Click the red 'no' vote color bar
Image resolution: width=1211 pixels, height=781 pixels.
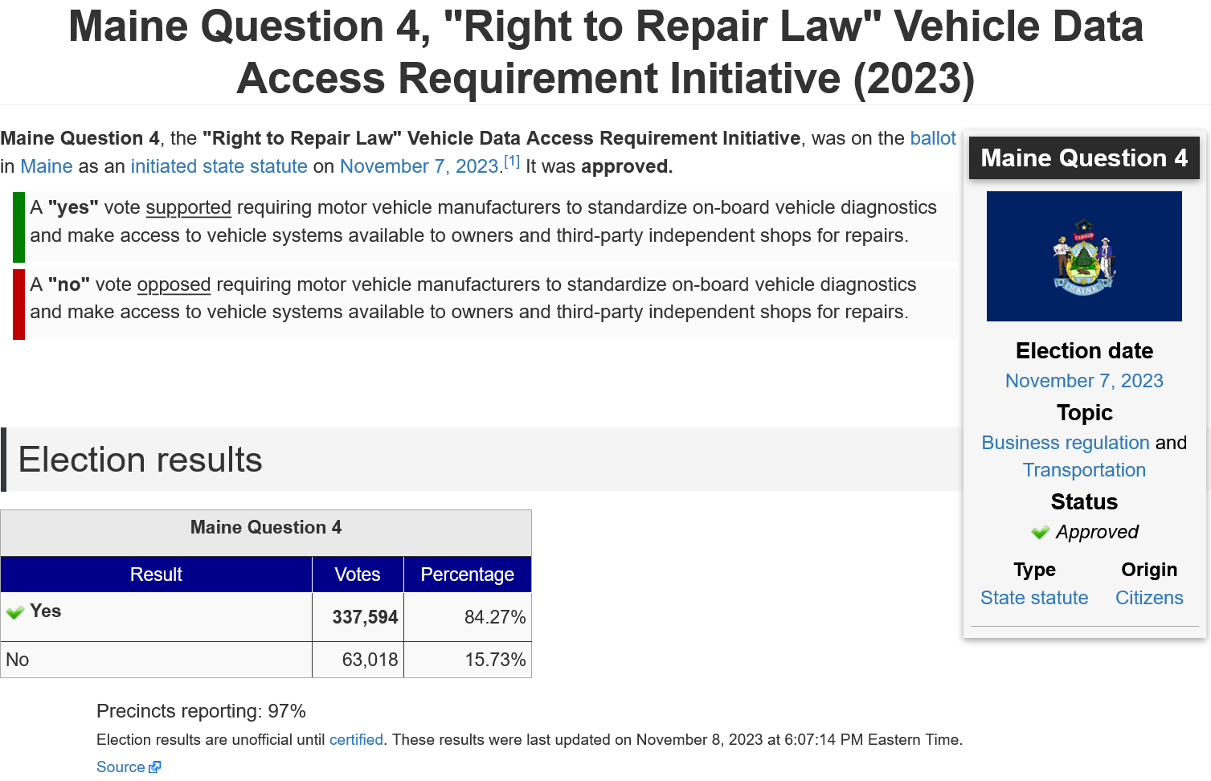tap(19, 305)
